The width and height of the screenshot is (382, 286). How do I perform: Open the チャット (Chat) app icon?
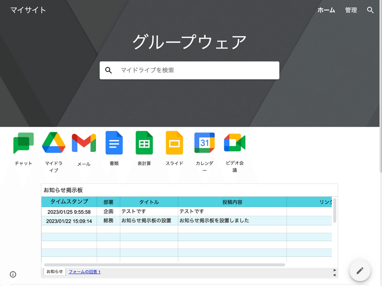click(x=23, y=143)
